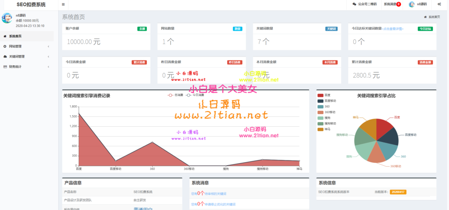The width and height of the screenshot is (449, 210).
Task: Click 余额:10000.00元 under sidebar username
Action: pos(27,21)
